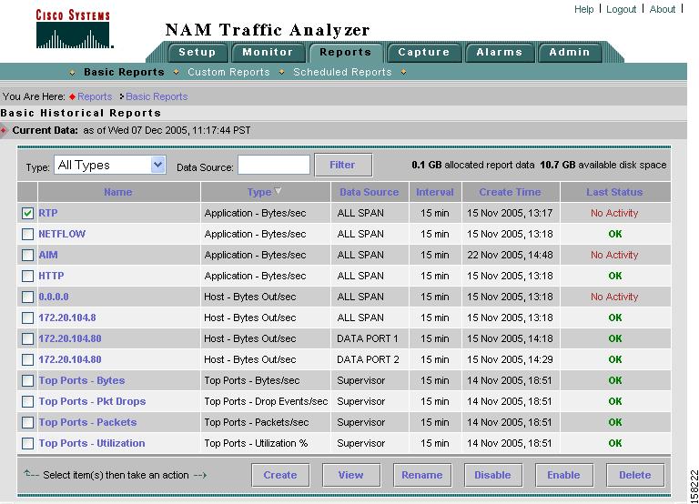
Task: Click the Help link
Action: [583, 9]
